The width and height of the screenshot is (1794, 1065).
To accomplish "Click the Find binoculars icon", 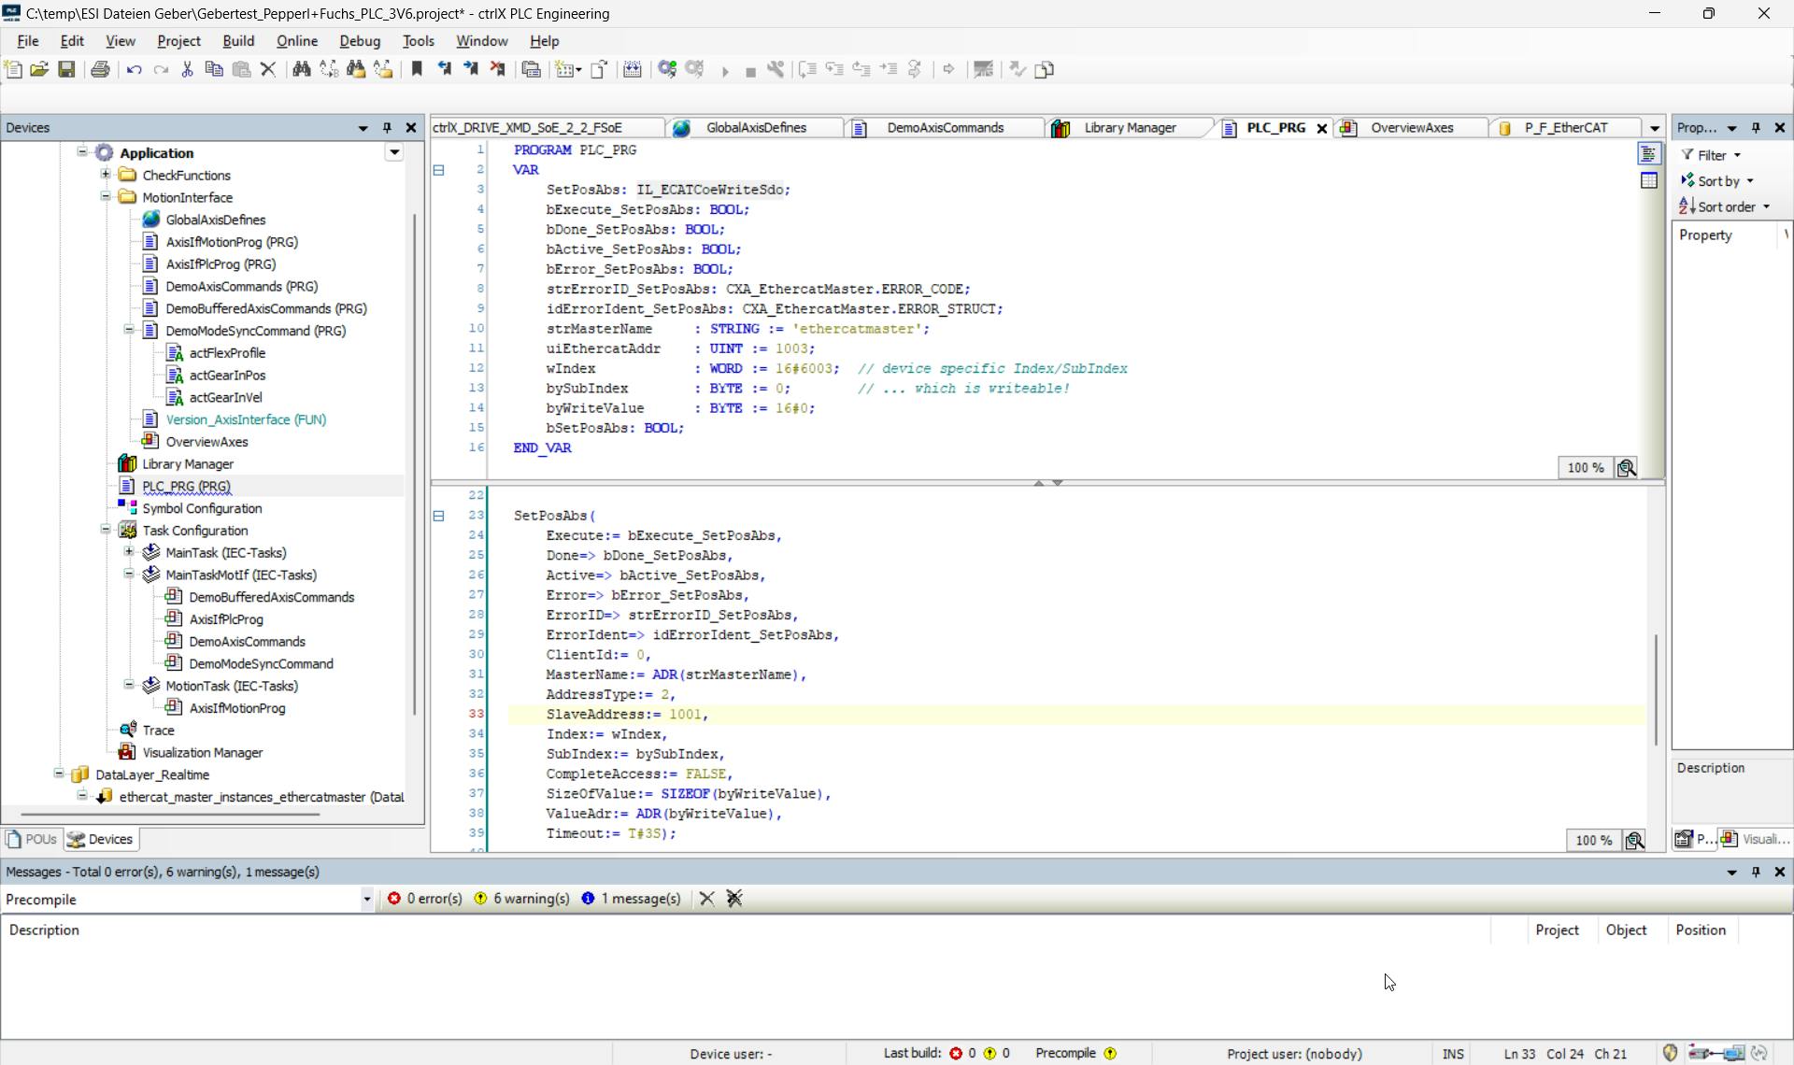I will click(x=301, y=69).
